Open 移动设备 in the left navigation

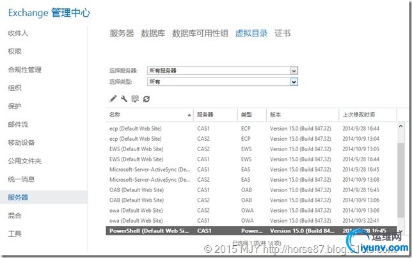(x=21, y=143)
